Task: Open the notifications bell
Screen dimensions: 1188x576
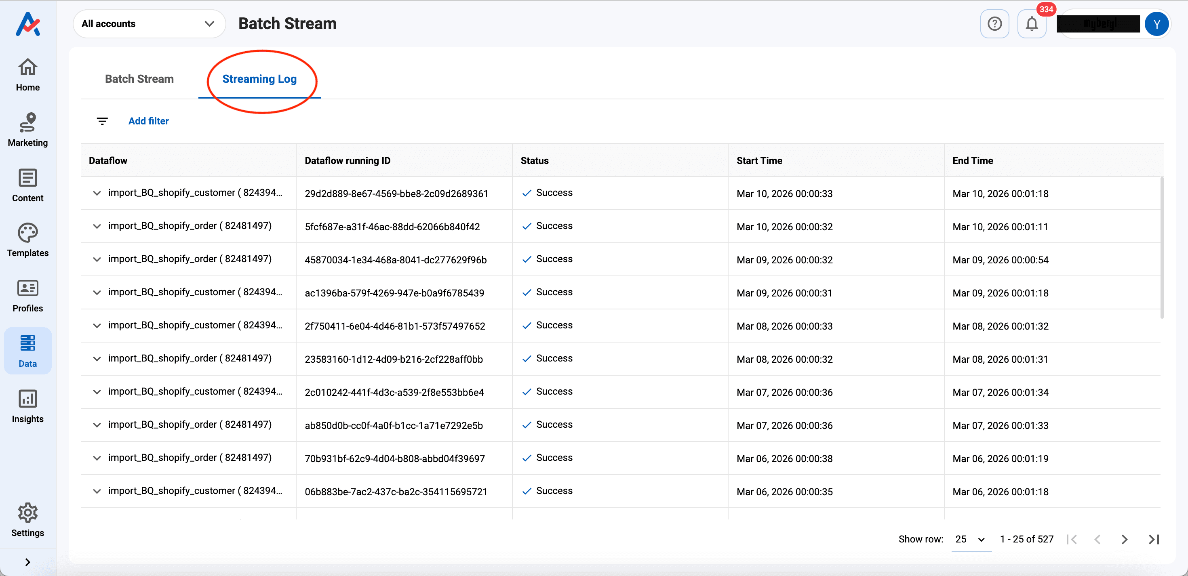Action: click(x=1032, y=23)
